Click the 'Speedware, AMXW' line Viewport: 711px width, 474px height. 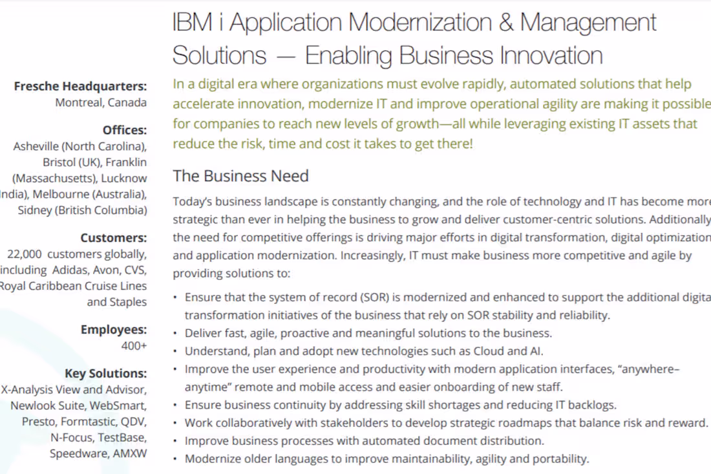pyautogui.click(x=98, y=453)
